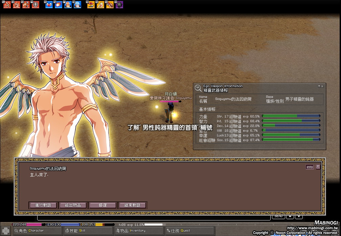Screen dimensions: 341x236
Task: Activate the F4 defense shield skill icon
Action: pos(36,5)
